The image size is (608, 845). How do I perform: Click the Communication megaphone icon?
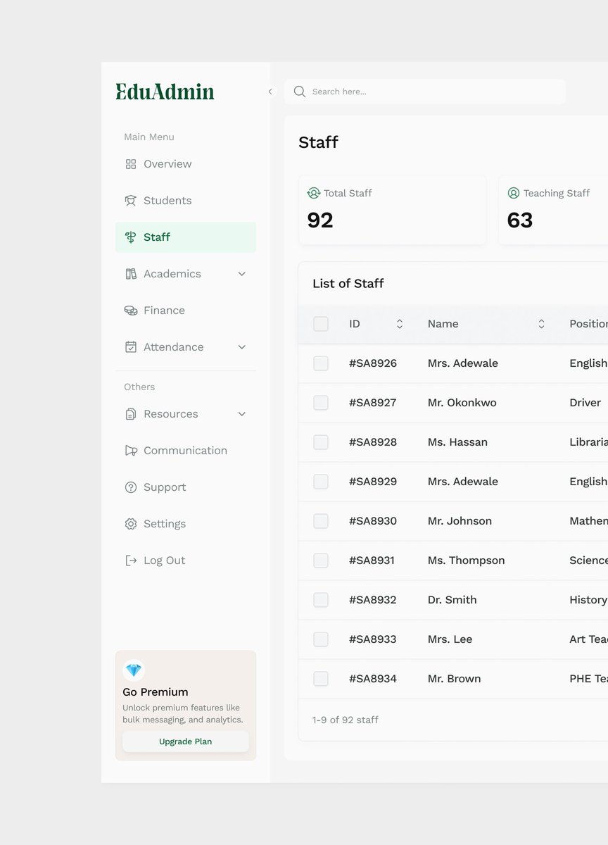tap(131, 451)
